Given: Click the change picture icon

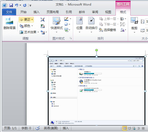Looking at the screenshot, I should coord(43,26).
